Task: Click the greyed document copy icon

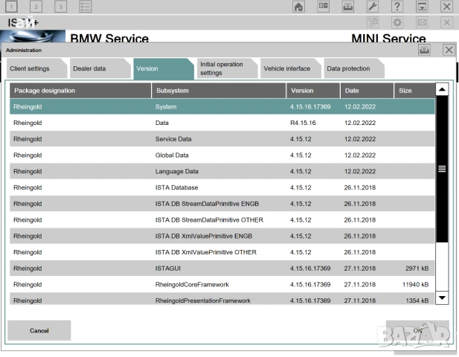Action: (373, 22)
